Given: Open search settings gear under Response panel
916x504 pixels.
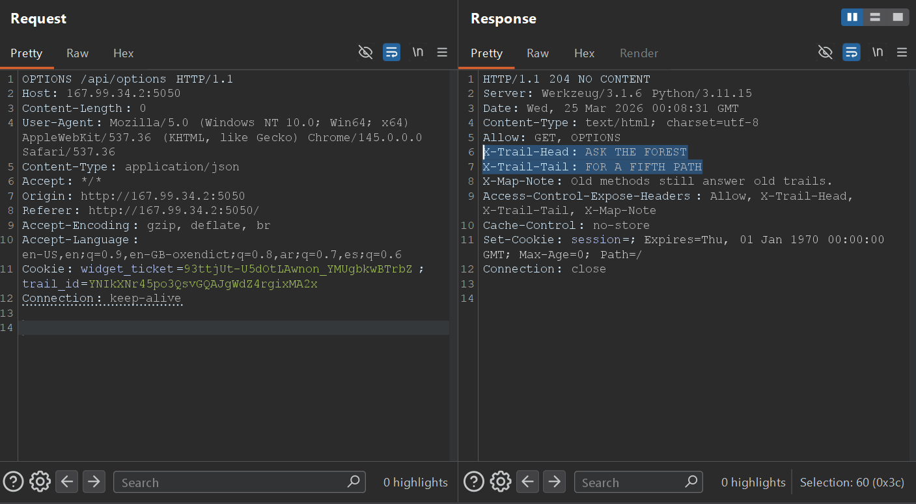Looking at the screenshot, I should (x=501, y=482).
